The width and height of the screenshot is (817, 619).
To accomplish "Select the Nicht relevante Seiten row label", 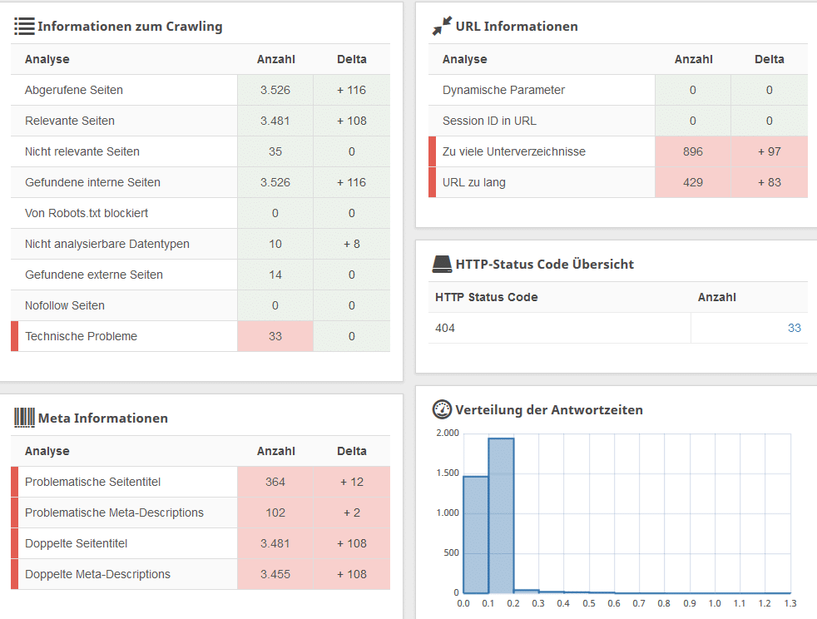I will (82, 151).
